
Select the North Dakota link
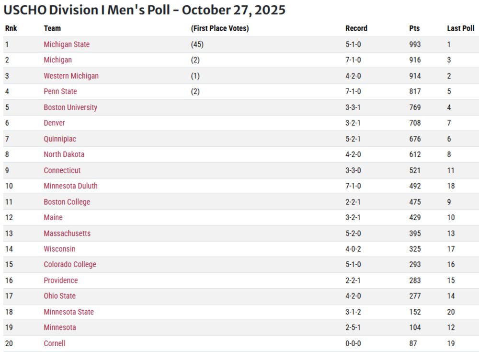pos(64,154)
